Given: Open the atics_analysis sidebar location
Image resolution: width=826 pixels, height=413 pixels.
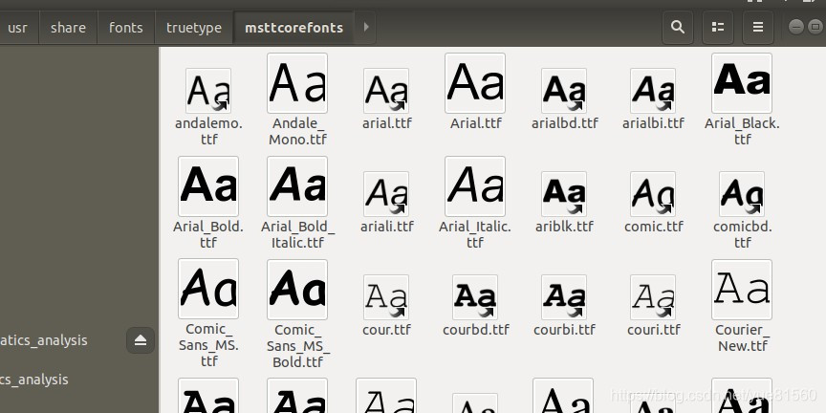Looking at the screenshot, I should (x=44, y=340).
